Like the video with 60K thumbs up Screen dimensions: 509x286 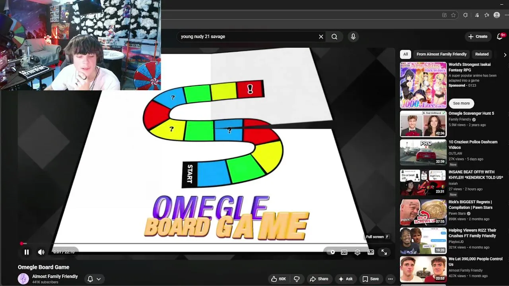point(278,279)
